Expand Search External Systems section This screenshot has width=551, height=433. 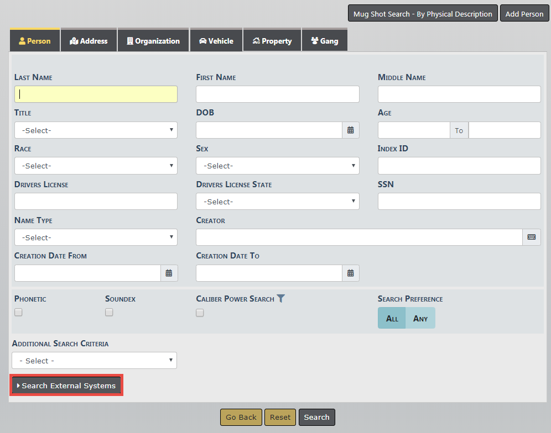(66, 386)
